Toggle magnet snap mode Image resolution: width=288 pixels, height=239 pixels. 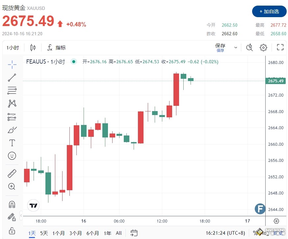click(12, 204)
